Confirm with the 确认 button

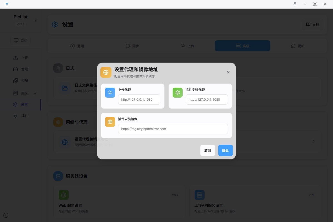pyautogui.click(x=225, y=151)
